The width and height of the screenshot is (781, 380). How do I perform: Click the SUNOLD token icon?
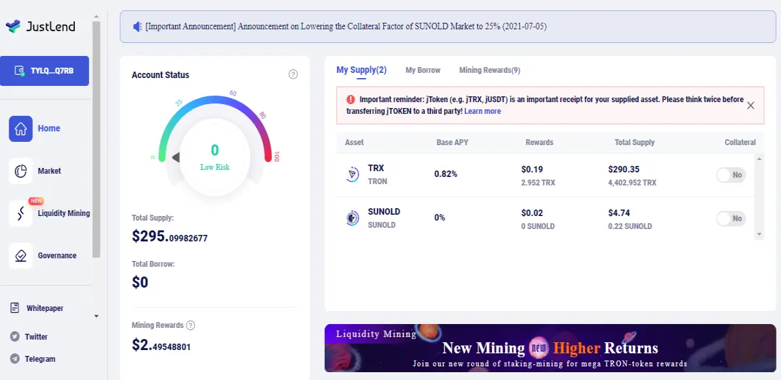(x=353, y=219)
